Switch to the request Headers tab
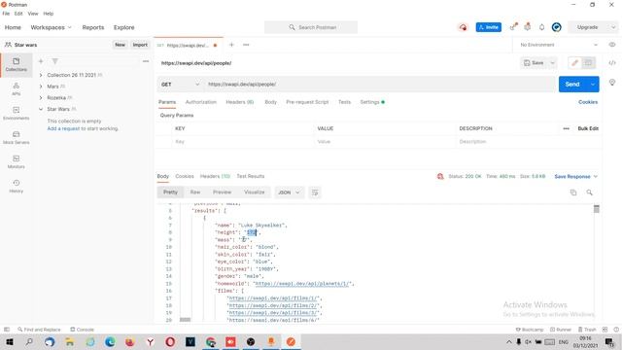 (240, 102)
